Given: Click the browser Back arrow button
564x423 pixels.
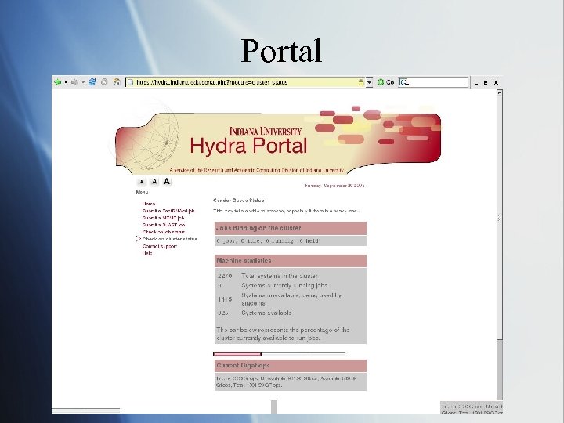Looking at the screenshot, I should click(57, 82).
